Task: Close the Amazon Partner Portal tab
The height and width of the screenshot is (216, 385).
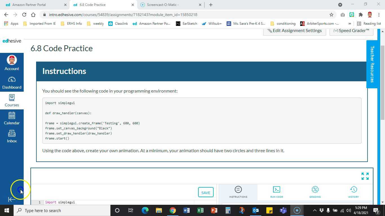Action: tap(65, 5)
